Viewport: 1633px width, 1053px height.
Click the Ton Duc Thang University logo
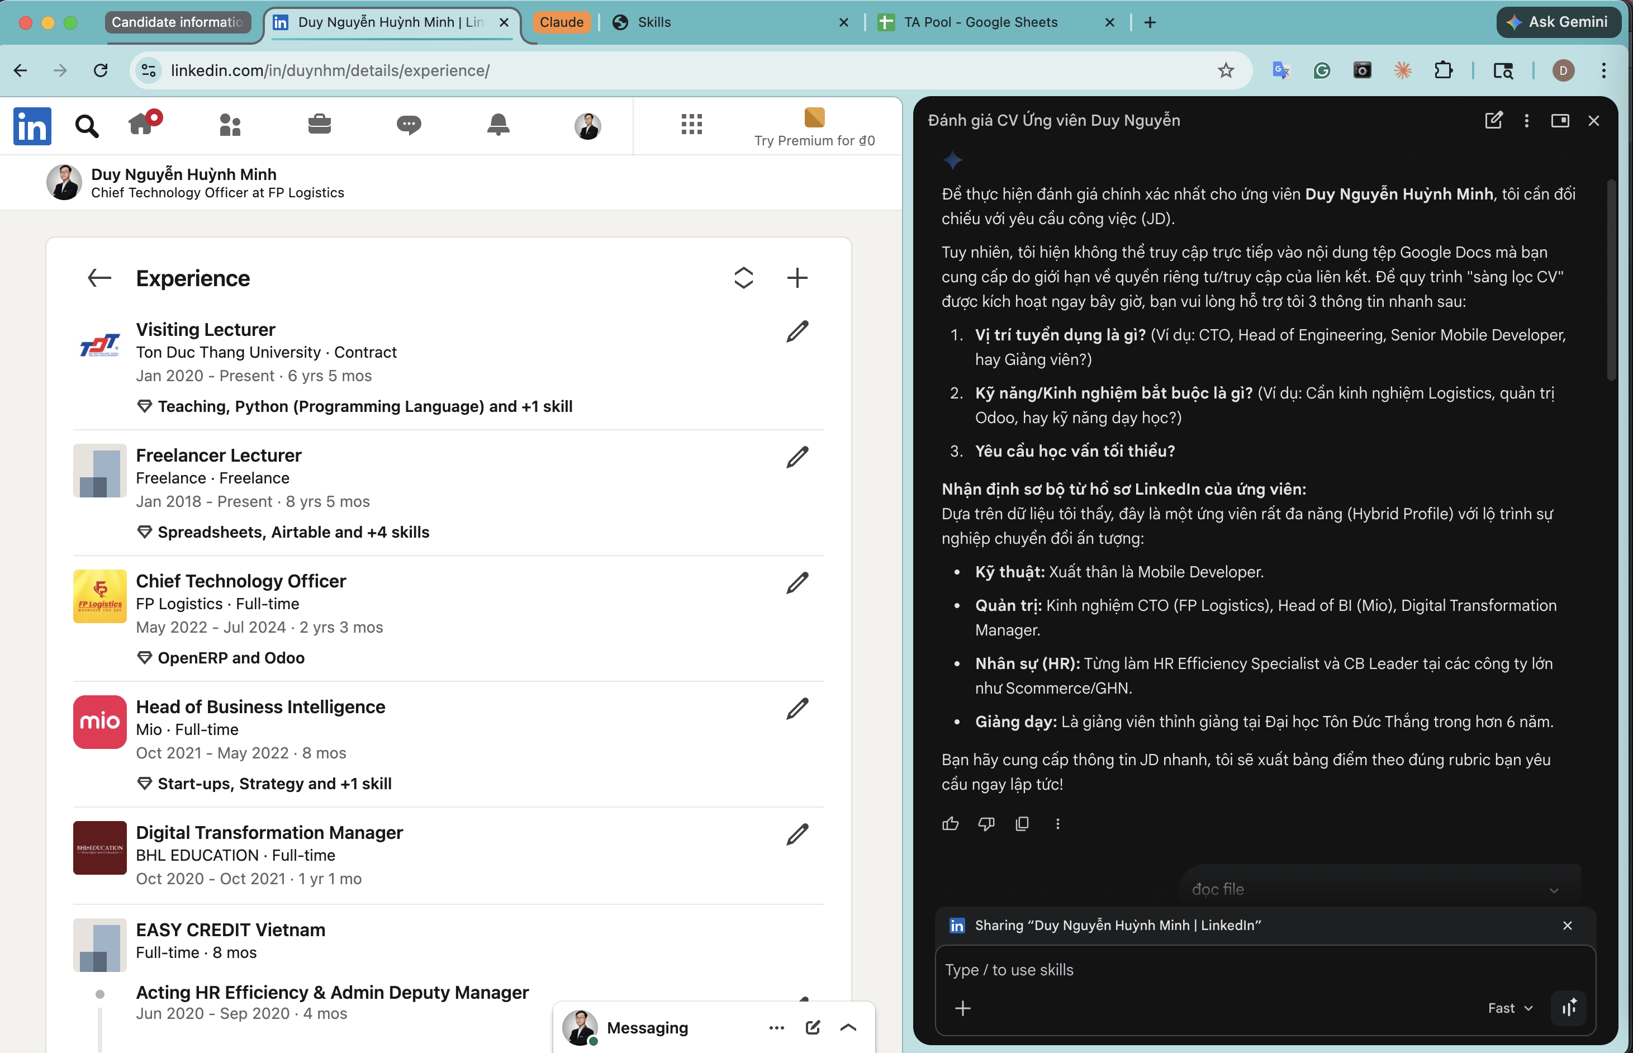click(x=100, y=345)
